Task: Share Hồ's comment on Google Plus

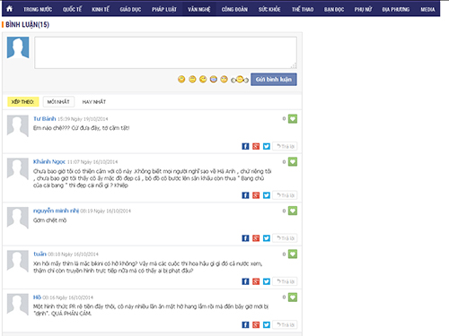Action: tap(256, 324)
